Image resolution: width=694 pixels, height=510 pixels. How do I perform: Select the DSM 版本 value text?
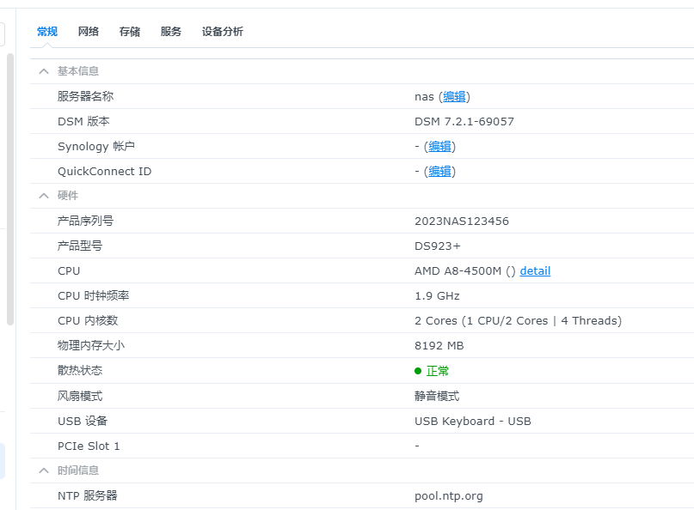pos(464,121)
